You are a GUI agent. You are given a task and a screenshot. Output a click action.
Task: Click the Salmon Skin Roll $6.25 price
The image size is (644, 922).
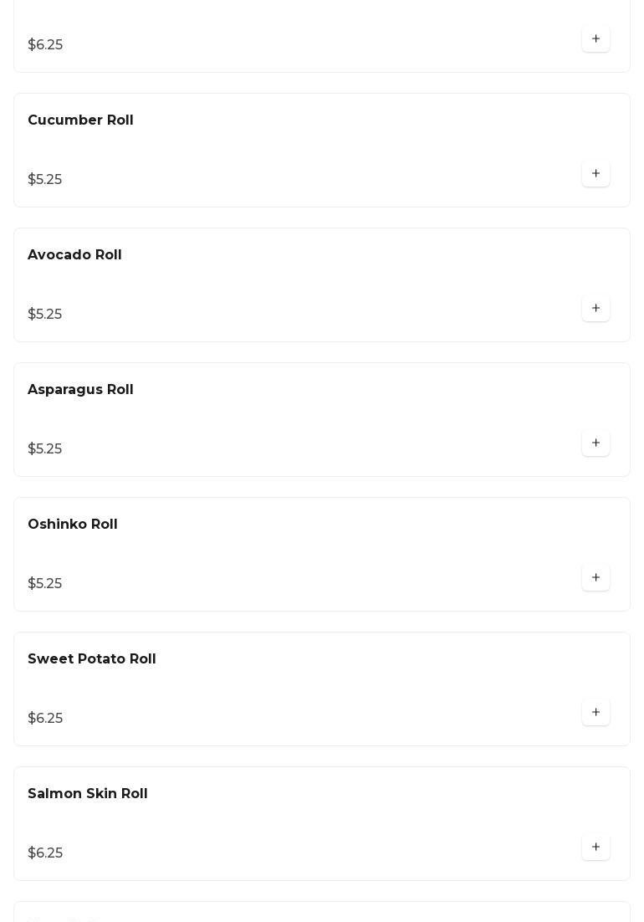45,853
